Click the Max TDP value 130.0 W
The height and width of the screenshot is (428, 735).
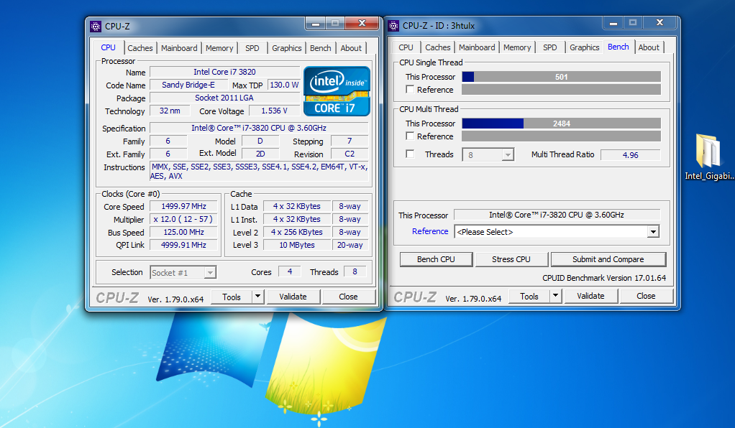point(284,85)
